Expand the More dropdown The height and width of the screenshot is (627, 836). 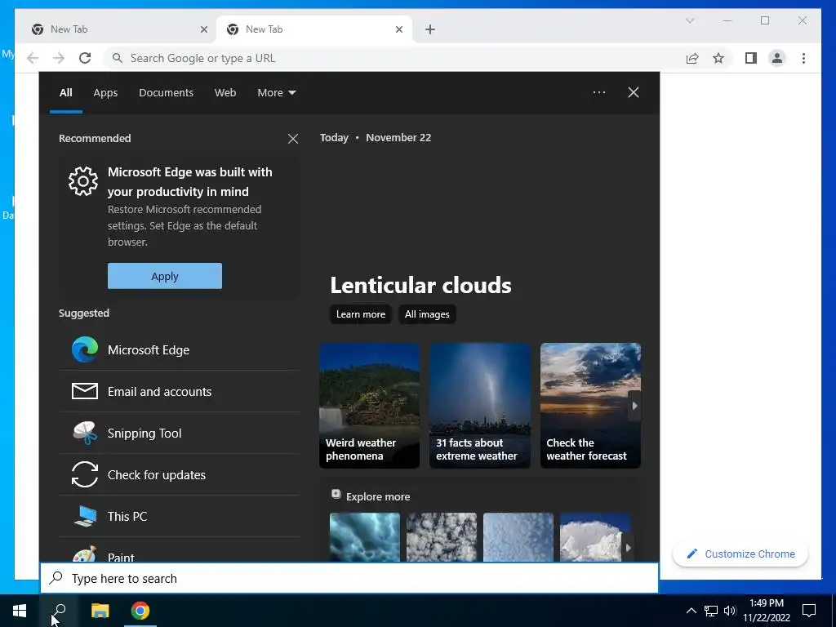pyautogui.click(x=276, y=93)
